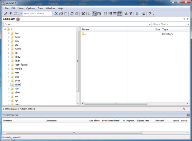Open the Tools menu
Image resolution: width=192 pixels, height=141 pixels.
40,8
